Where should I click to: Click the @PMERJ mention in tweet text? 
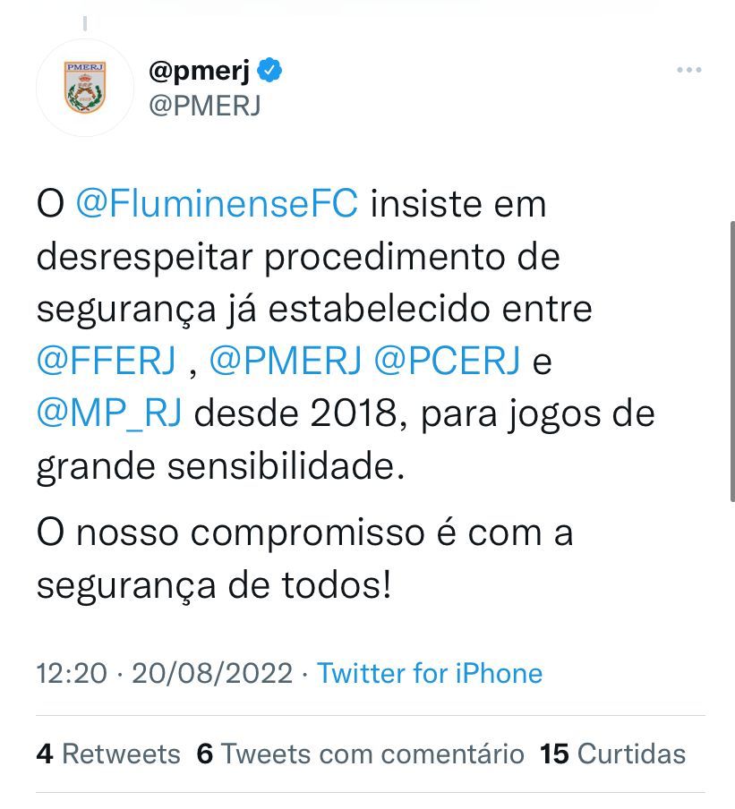(x=286, y=360)
